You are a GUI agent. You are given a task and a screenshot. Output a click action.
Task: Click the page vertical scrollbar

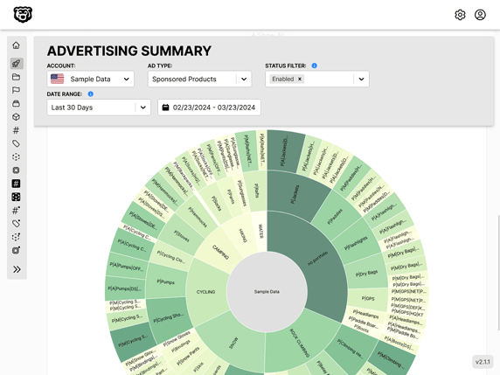pos(498,274)
